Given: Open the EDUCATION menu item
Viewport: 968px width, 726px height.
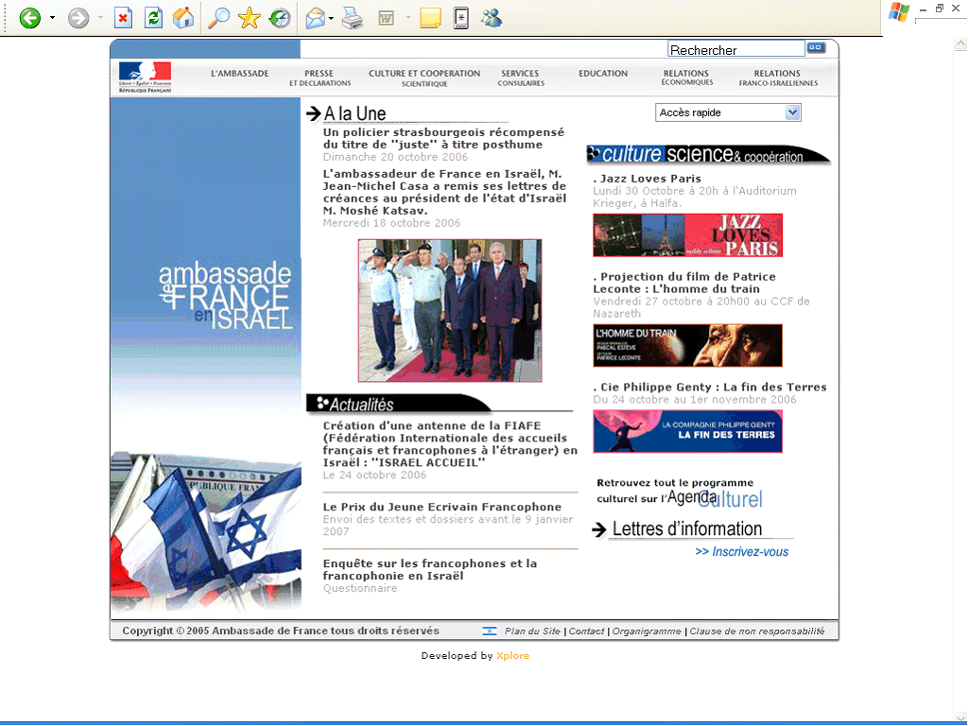Looking at the screenshot, I should coord(603,74).
